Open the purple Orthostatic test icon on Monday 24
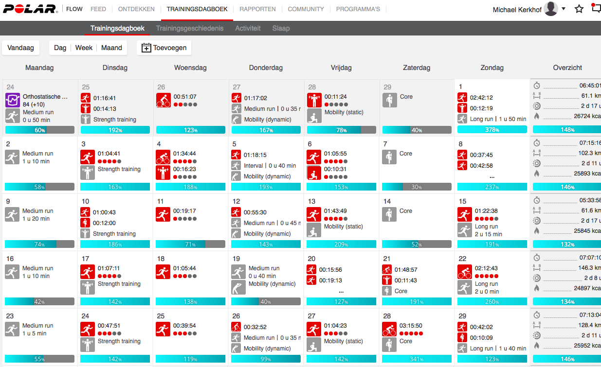 12,100
